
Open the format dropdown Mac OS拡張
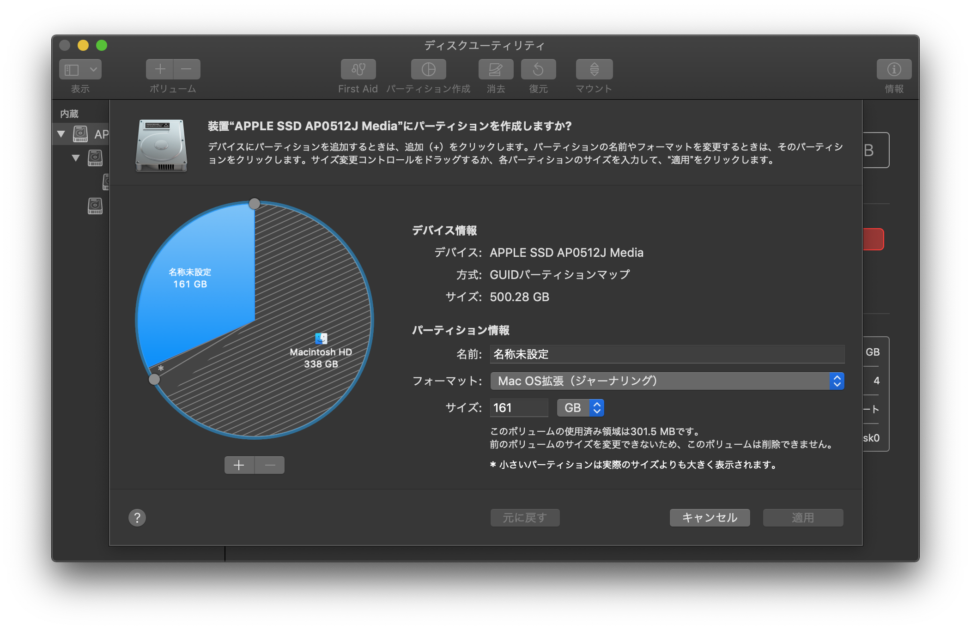667,381
